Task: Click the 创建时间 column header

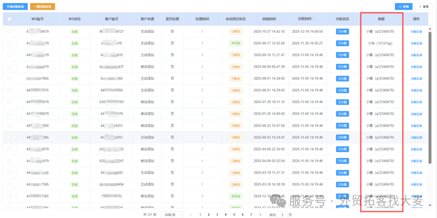Action: tap(269, 19)
